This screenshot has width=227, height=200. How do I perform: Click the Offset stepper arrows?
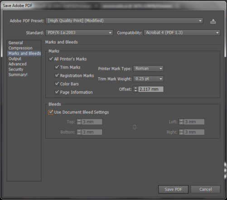click(x=135, y=89)
